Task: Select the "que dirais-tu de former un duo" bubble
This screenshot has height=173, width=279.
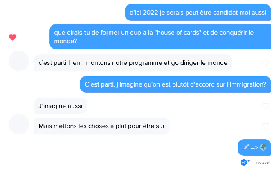Action: (160, 37)
